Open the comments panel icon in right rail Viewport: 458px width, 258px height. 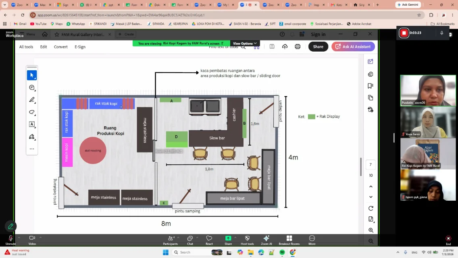[371, 74]
